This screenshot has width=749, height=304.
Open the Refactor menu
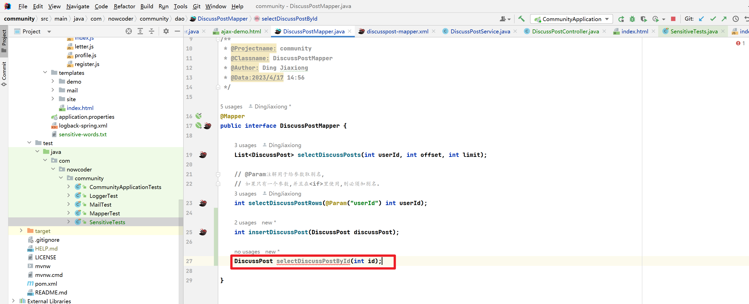pos(124,6)
